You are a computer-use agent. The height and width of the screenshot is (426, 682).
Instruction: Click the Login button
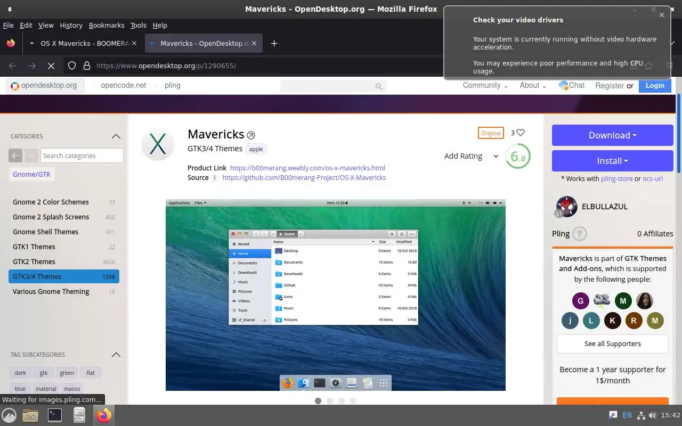tap(655, 85)
